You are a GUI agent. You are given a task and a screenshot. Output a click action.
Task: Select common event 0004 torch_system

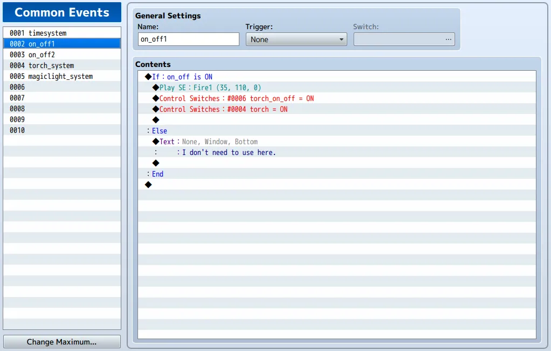click(x=62, y=65)
